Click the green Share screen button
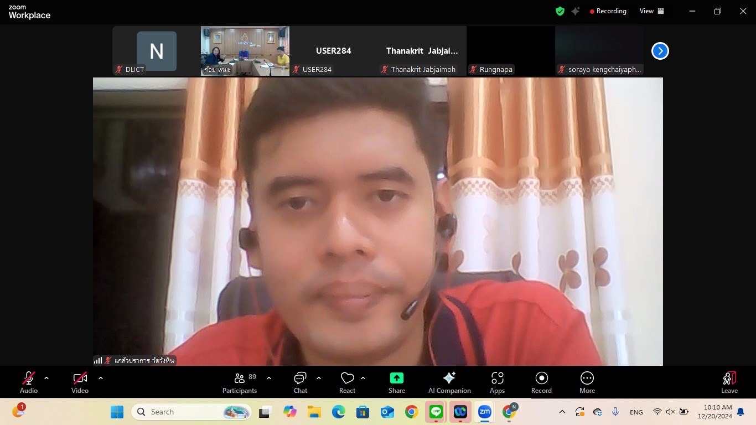The height and width of the screenshot is (425, 756). click(397, 382)
